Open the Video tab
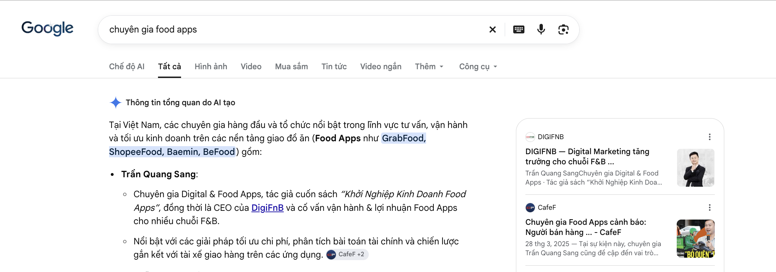Viewport: 776px width, 272px height. (x=251, y=66)
